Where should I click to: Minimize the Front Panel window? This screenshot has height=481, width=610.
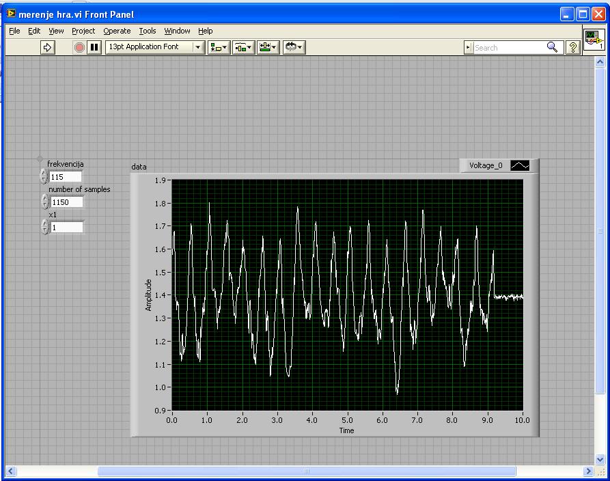pyautogui.click(x=567, y=14)
